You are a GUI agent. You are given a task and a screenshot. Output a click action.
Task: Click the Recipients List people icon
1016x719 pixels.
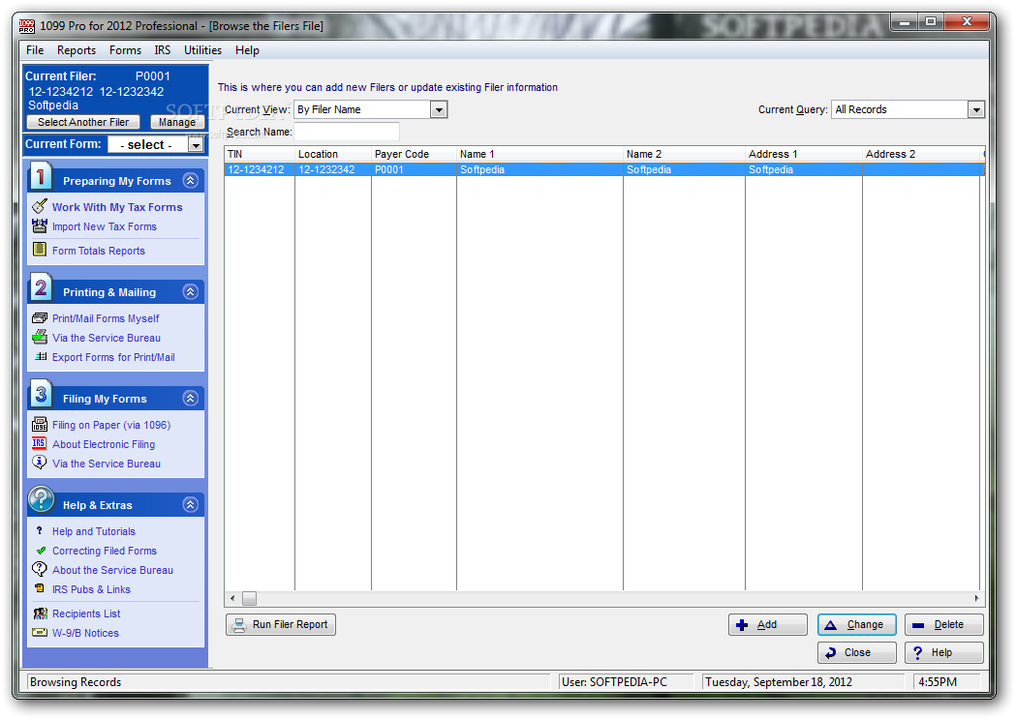pyautogui.click(x=40, y=613)
